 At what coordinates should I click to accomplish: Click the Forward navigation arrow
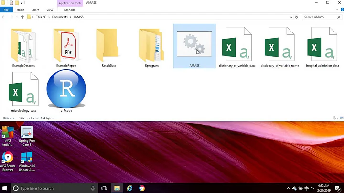click(11, 17)
